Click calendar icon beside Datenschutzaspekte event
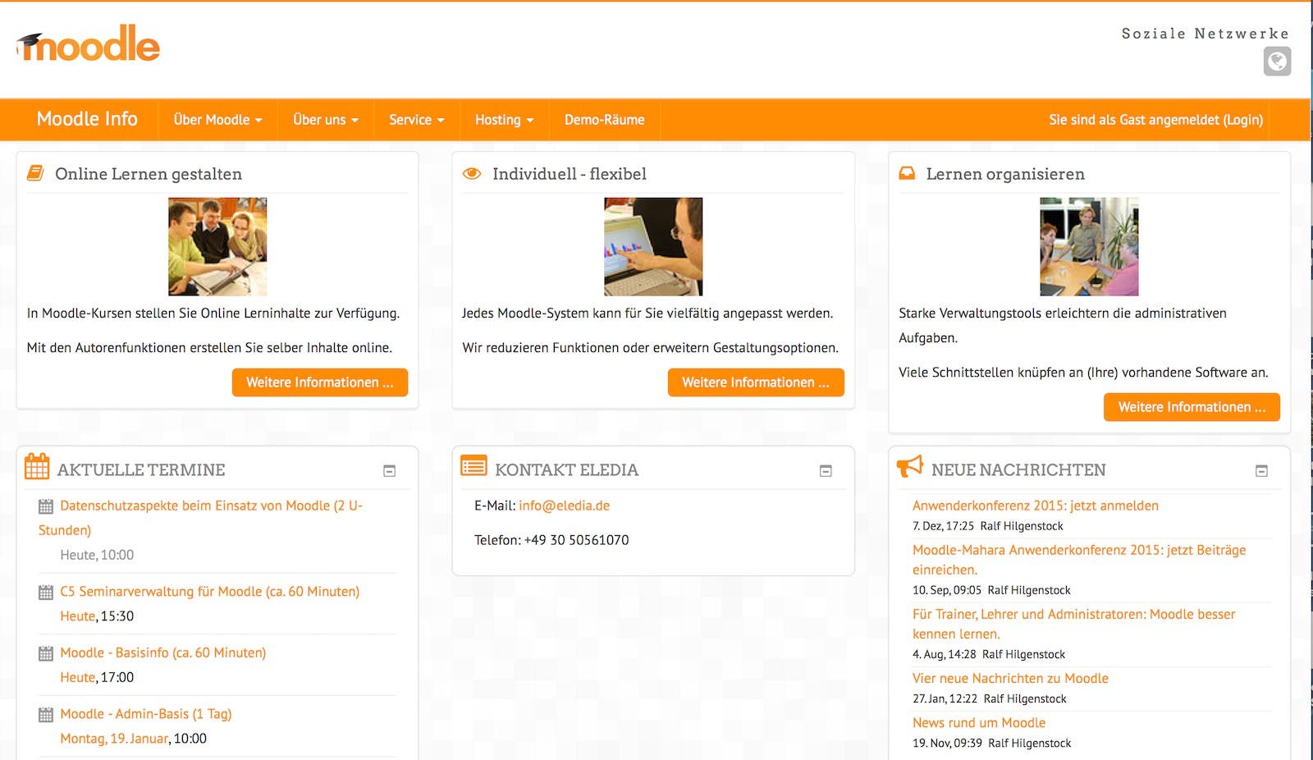 click(x=46, y=506)
